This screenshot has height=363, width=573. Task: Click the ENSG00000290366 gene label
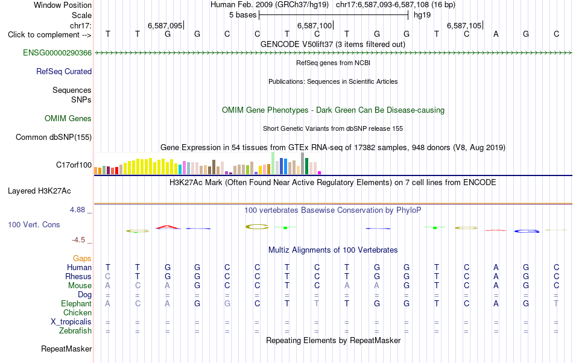coord(57,53)
